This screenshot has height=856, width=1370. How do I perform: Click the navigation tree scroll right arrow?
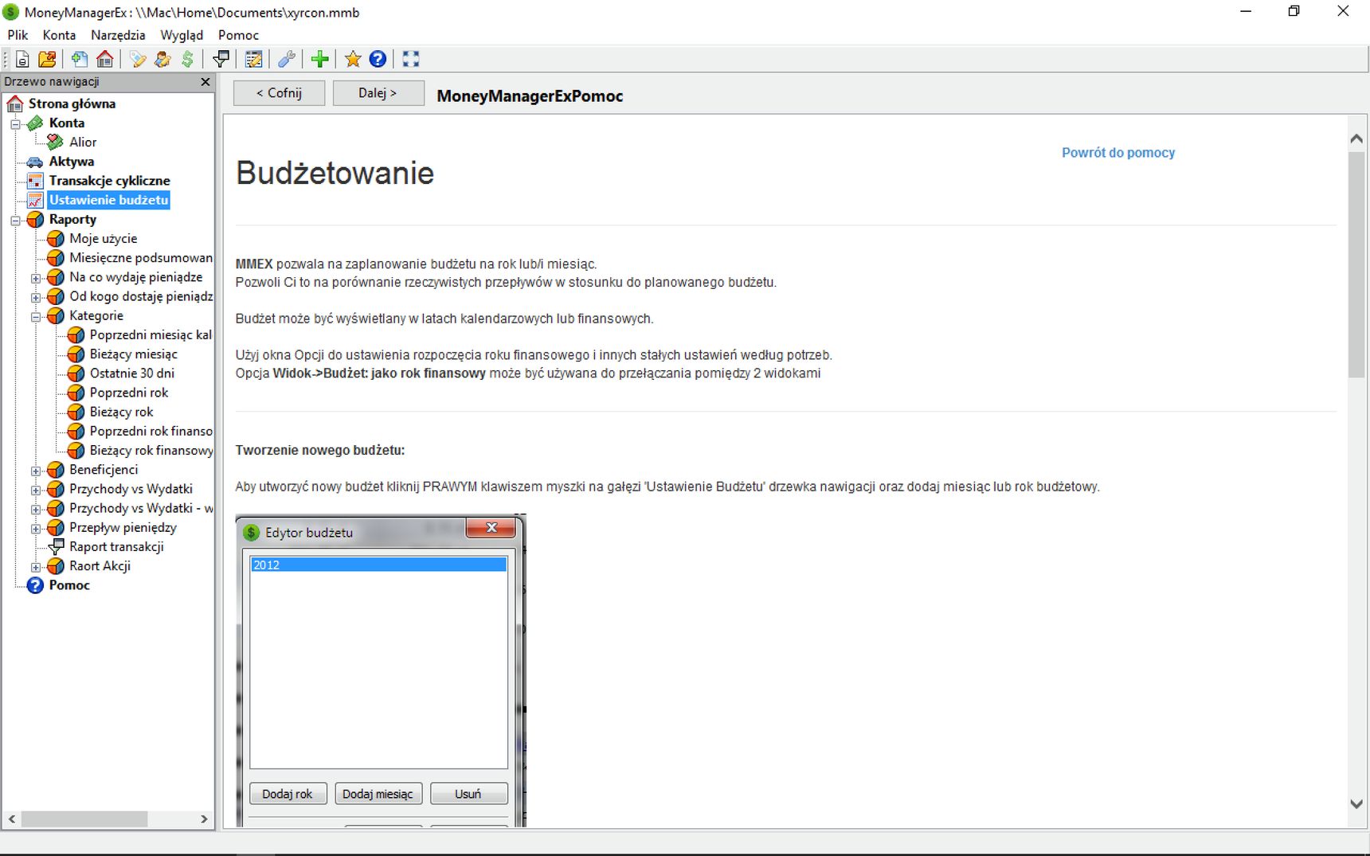[x=204, y=819]
